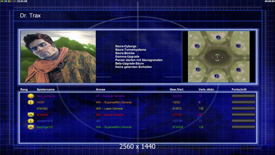Click start position marker 5 on map
Screen dimensions: 275x155
[198, 69]
